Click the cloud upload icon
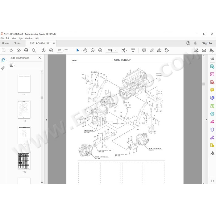216x216 pixels. tap(19, 50)
